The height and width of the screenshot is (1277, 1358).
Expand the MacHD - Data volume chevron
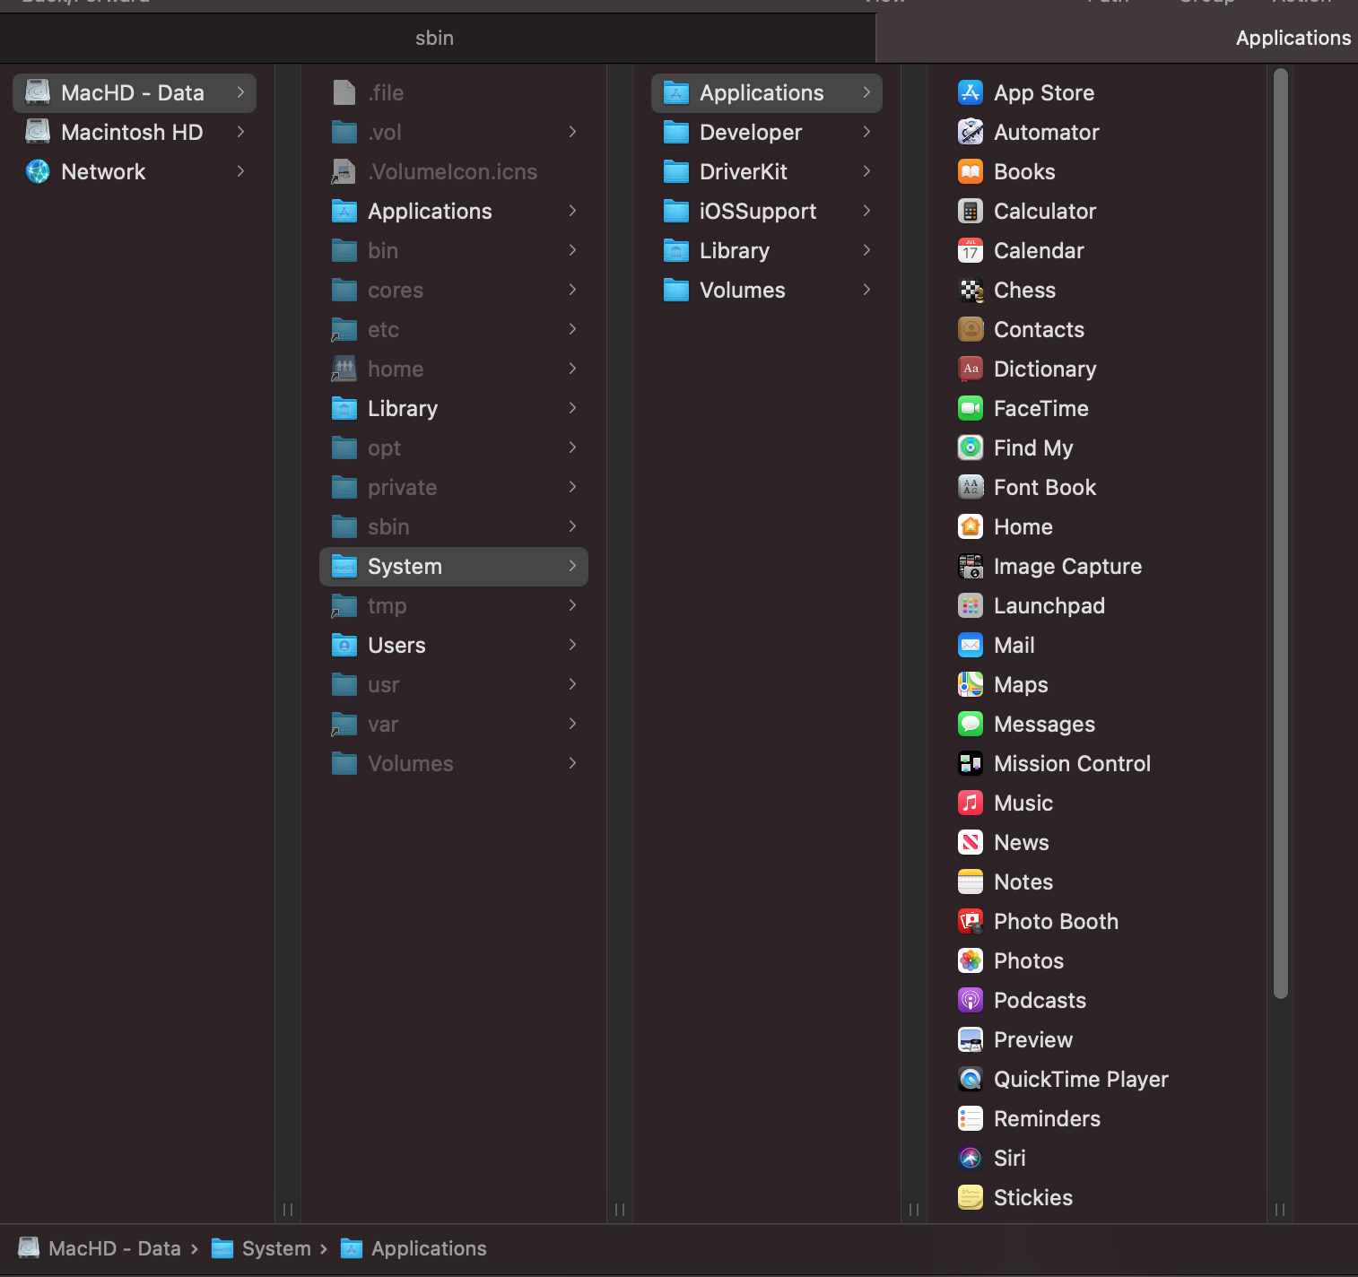click(x=240, y=92)
